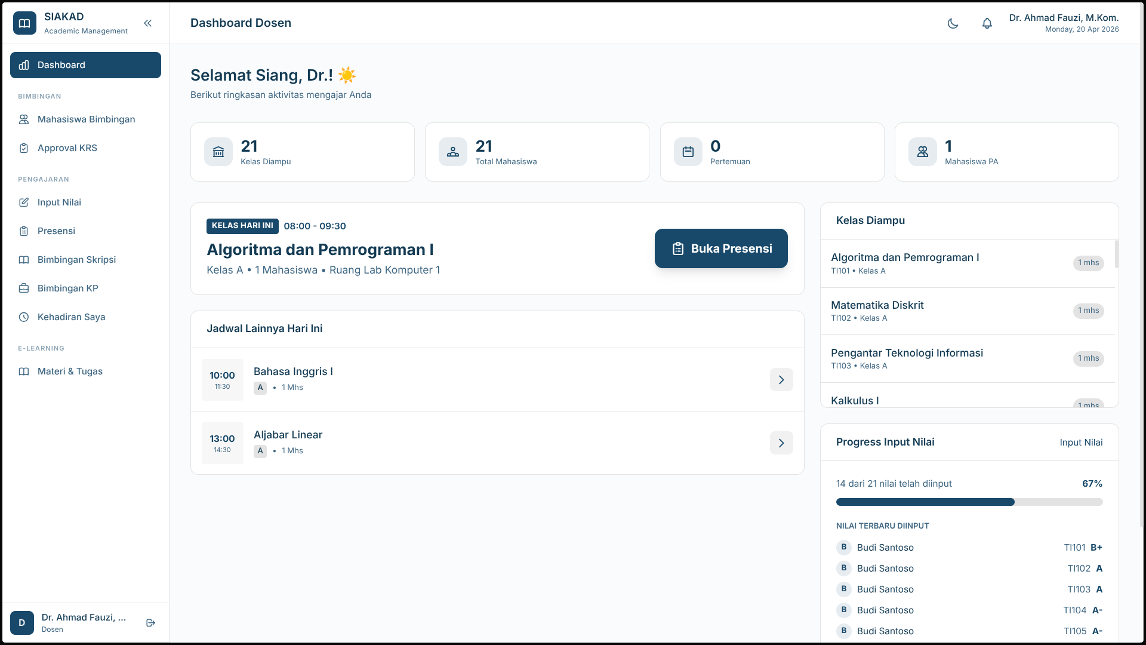Open notifications bell icon
The height and width of the screenshot is (645, 1146).
click(x=987, y=23)
